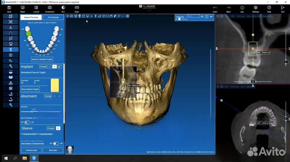This screenshot has height=162, width=290.
Task: Click the move icon in Objects panel
Action: click(202, 16)
